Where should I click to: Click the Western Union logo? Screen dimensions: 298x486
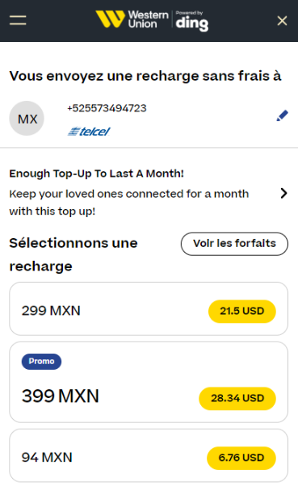132,19
